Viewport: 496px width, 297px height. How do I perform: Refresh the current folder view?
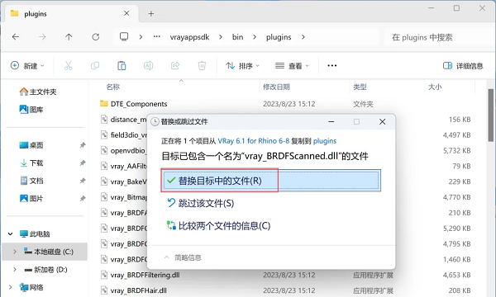point(96,37)
